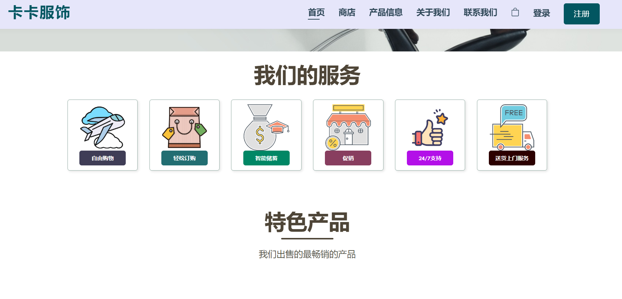Click the 卡卡服饰 site logo
Screen dimensions: 622x299
[39, 13]
